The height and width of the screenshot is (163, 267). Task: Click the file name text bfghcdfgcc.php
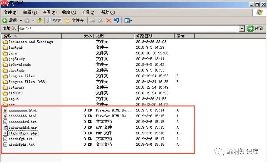click(23, 133)
